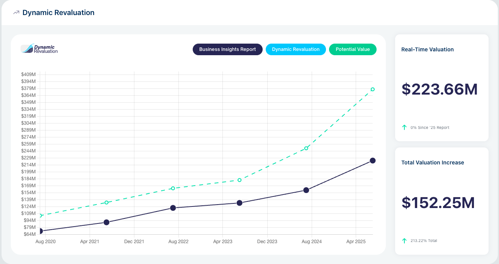Click the trending-up arrow icon in header

pos(16,12)
